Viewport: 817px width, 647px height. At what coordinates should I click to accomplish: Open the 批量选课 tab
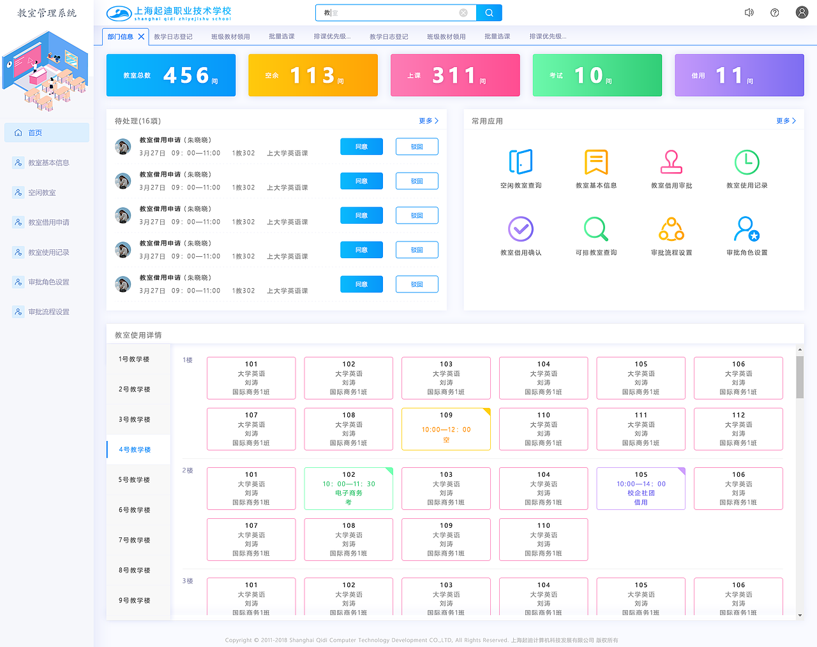tap(281, 36)
